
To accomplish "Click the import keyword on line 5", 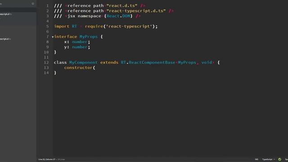I will tap(62, 26).
